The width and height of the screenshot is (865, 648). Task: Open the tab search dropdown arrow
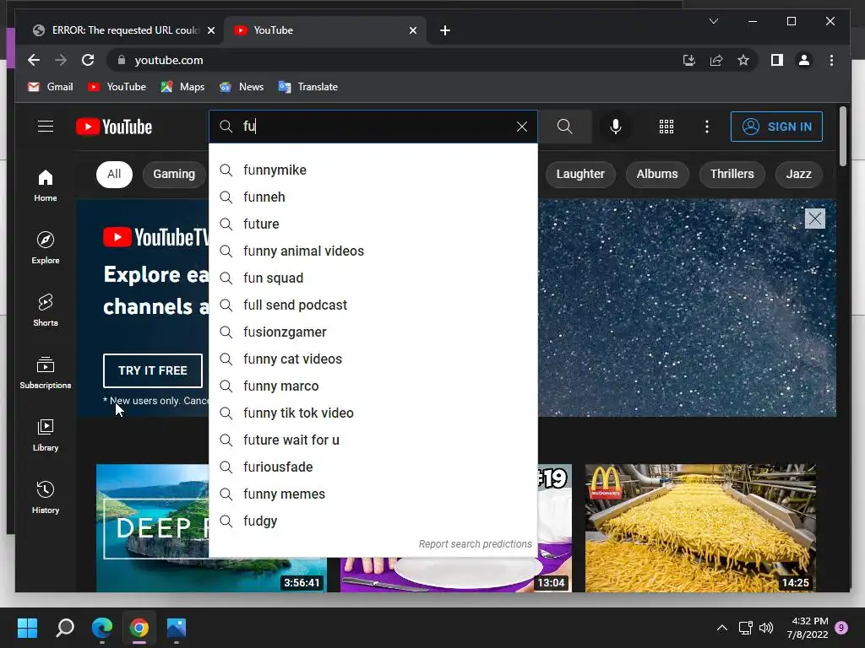point(713,21)
